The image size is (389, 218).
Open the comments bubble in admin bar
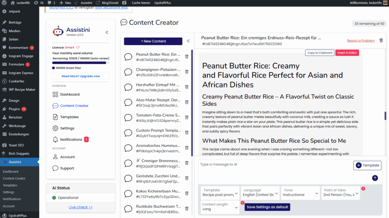51,3
